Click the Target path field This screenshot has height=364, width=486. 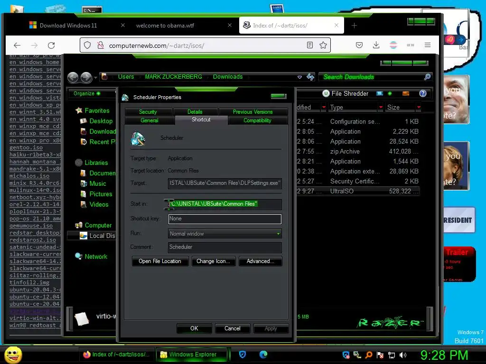pos(224,183)
